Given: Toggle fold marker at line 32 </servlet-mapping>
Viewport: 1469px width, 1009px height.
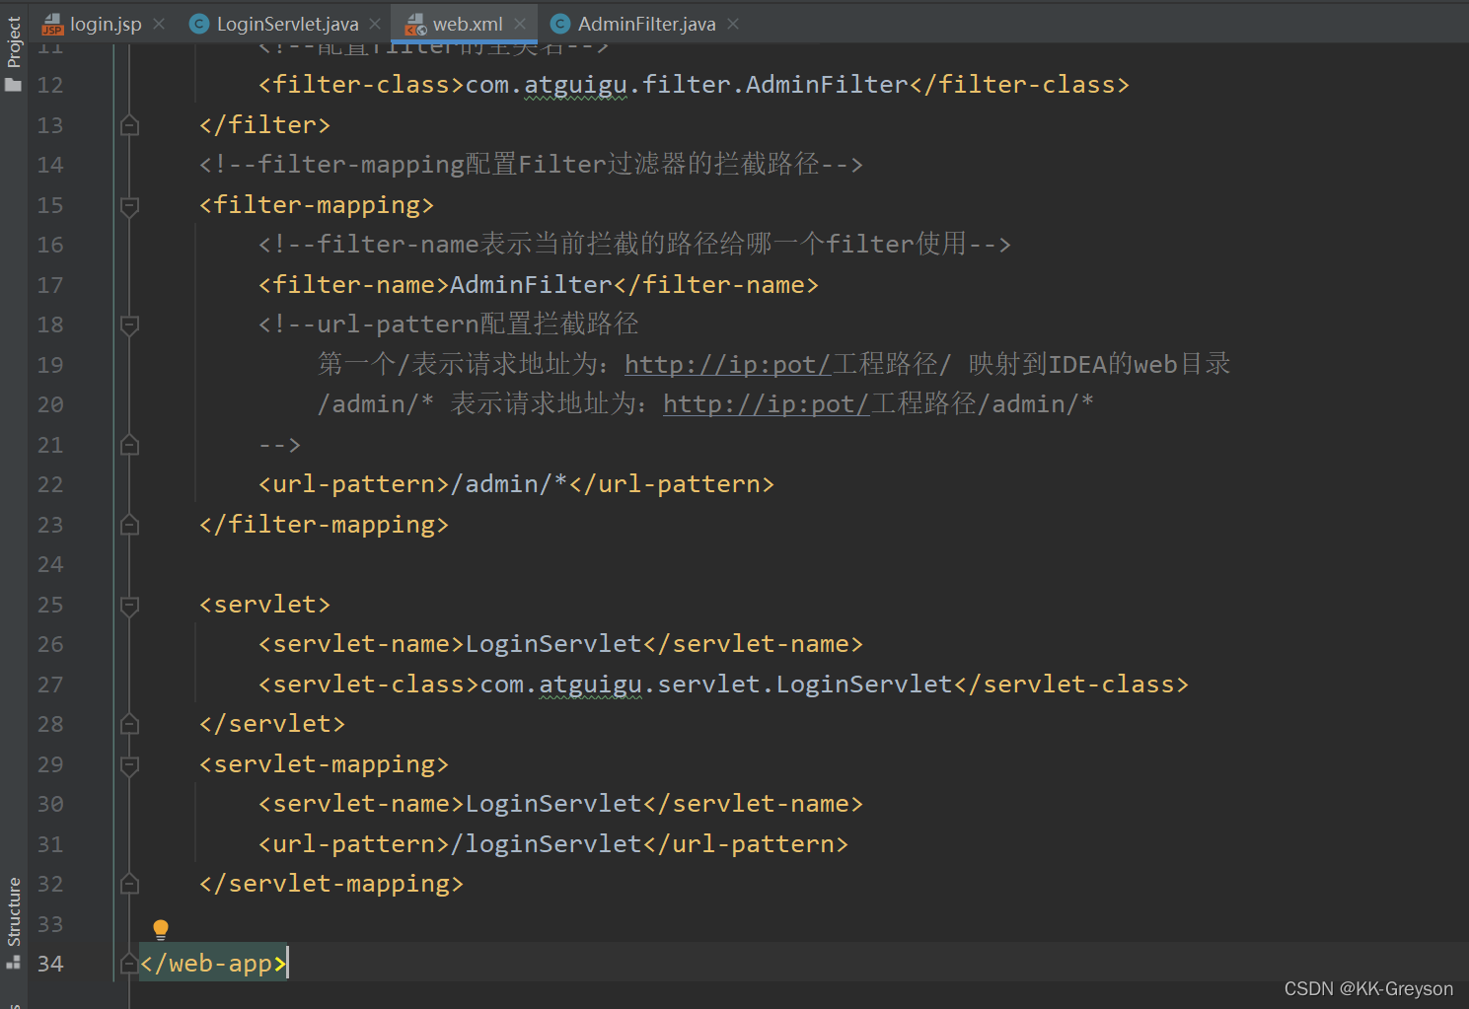Looking at the screenshot, I should (129, 884).
